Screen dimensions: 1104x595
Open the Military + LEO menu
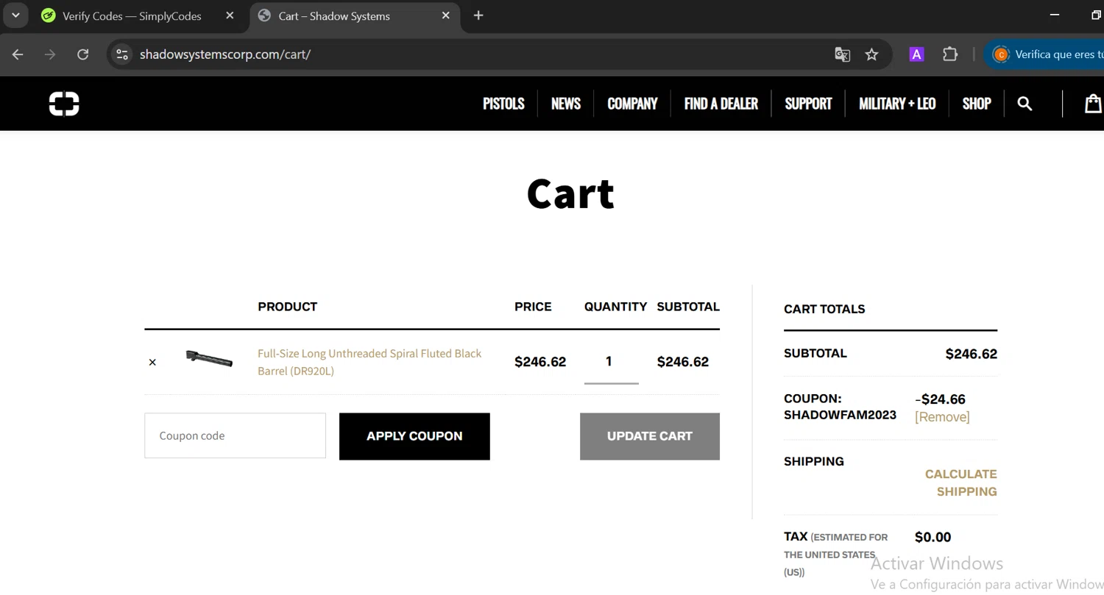click(x=897, y=104)
